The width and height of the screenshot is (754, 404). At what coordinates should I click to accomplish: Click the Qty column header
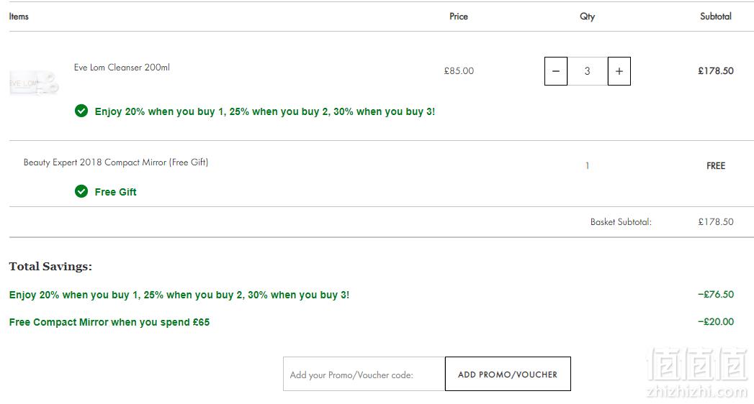[x=587, y=17]
